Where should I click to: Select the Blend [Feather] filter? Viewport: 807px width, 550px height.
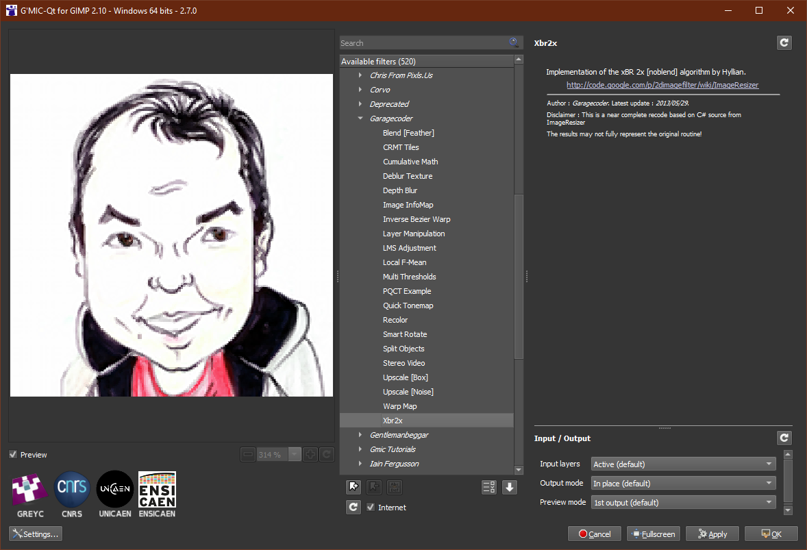pos(409,133)
